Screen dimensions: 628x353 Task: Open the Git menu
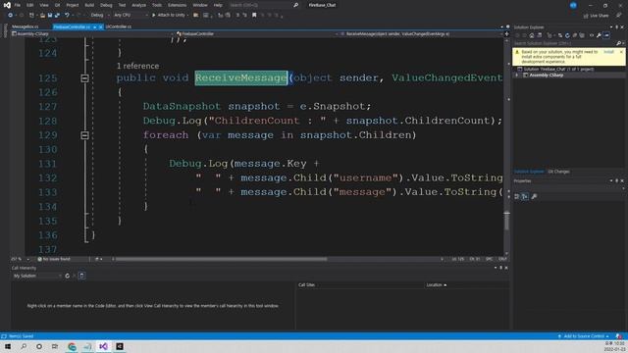pyautogui.click(x=57, y=5)
